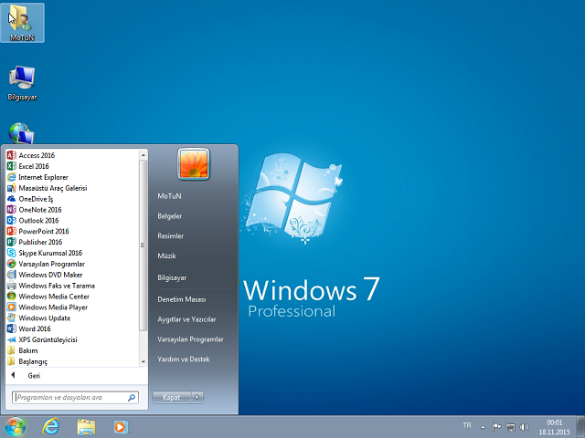585x438 pixels.
Task: Open Windows Explorer folder on taskbar
Action: (86, 427)
